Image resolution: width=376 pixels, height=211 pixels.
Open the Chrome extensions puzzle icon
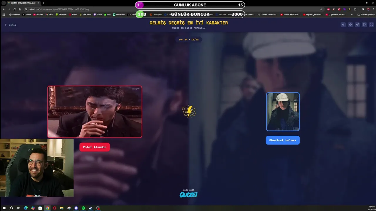click(355, 9)
